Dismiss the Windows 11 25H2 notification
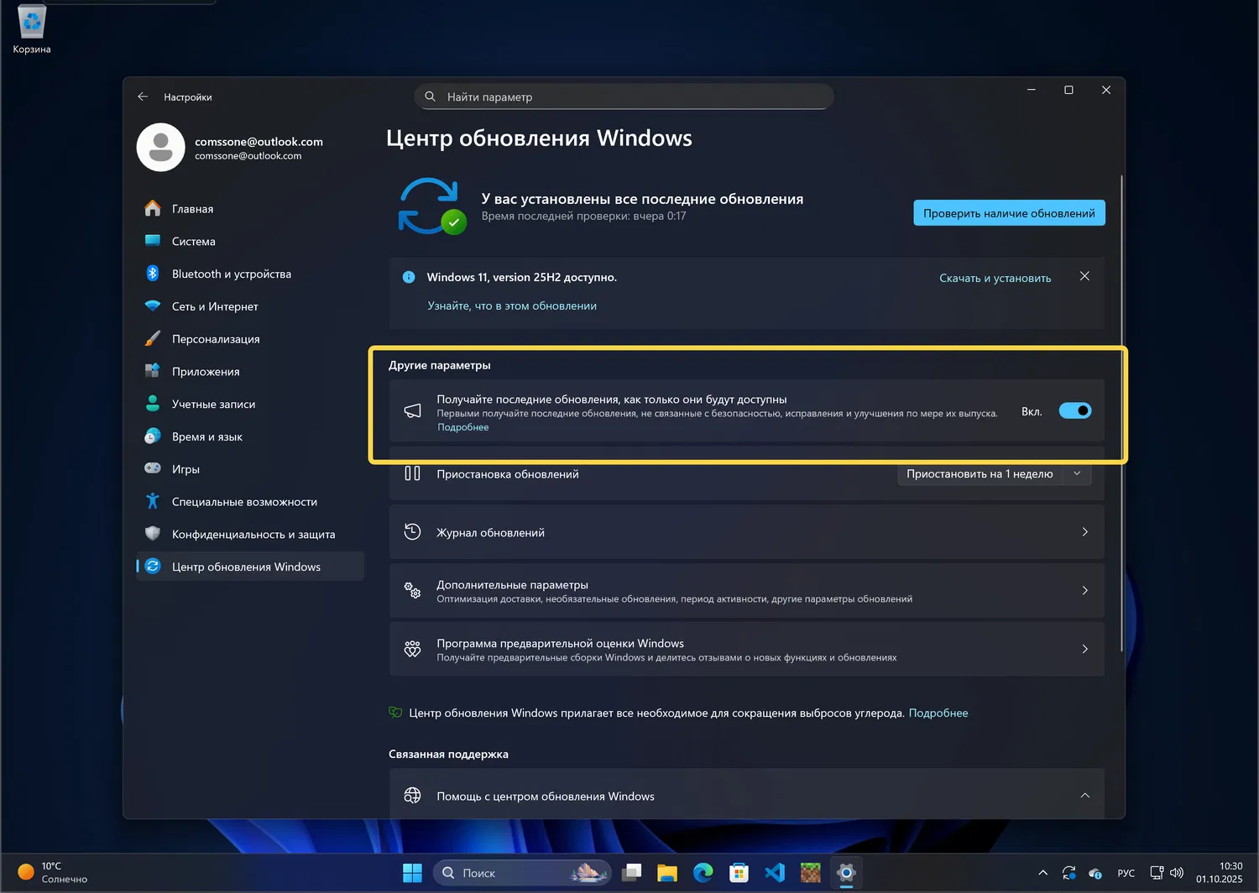 point(1084,276)
